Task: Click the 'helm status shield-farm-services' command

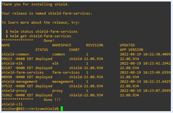Action: point(44,31)
